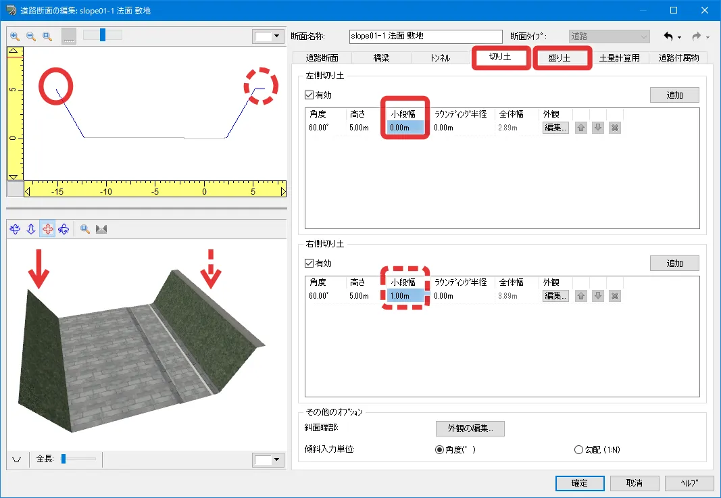Switch to the 盛り土 tab

tap(560, 58)
